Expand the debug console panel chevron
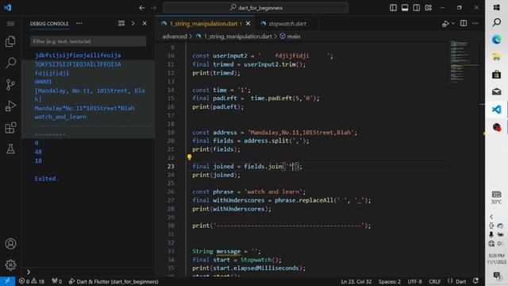Screen dimensions: 508x286 pyautogui.click(x=133, y=23)
